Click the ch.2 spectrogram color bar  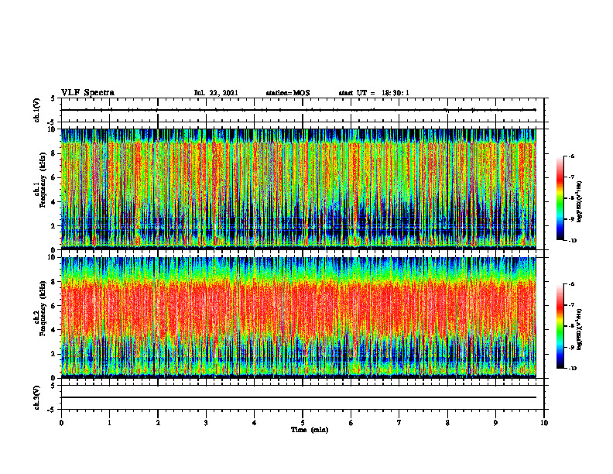pyautogui.click(x=560, y=326)
